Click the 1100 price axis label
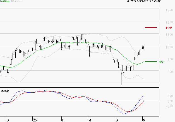Viewport: 175px width, 122px height. [x=169, y=35]
